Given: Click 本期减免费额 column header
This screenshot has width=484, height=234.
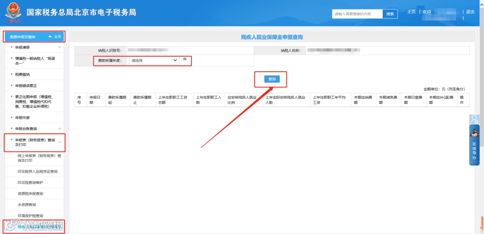Looking at the screenshot, I should [x=388, y=100].
